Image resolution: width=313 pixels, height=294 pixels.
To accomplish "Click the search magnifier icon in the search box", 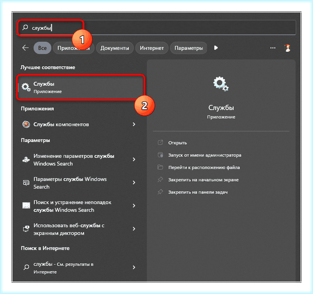I will (x=25, y=27).
